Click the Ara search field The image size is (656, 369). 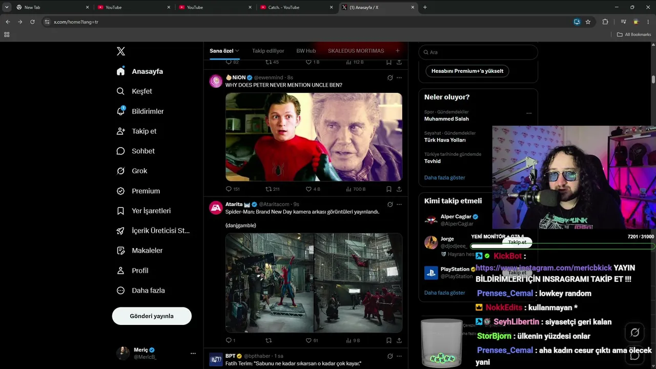click(x=478, y=52)
